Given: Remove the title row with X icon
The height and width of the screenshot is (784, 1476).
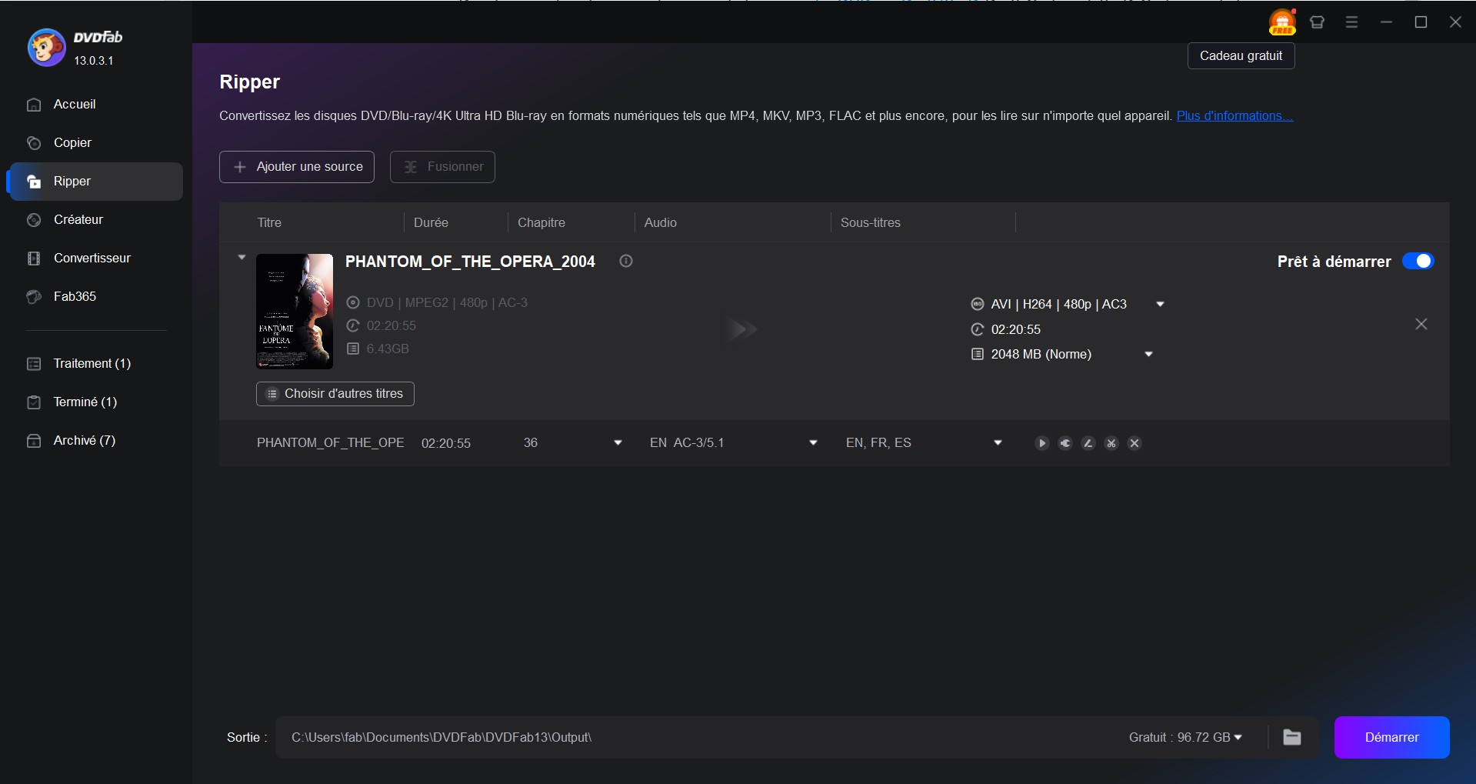Looking at the screenshot, I should (x=1134, y=443).
